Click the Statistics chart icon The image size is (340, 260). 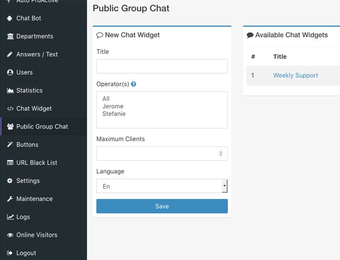(x=10, y=90)
